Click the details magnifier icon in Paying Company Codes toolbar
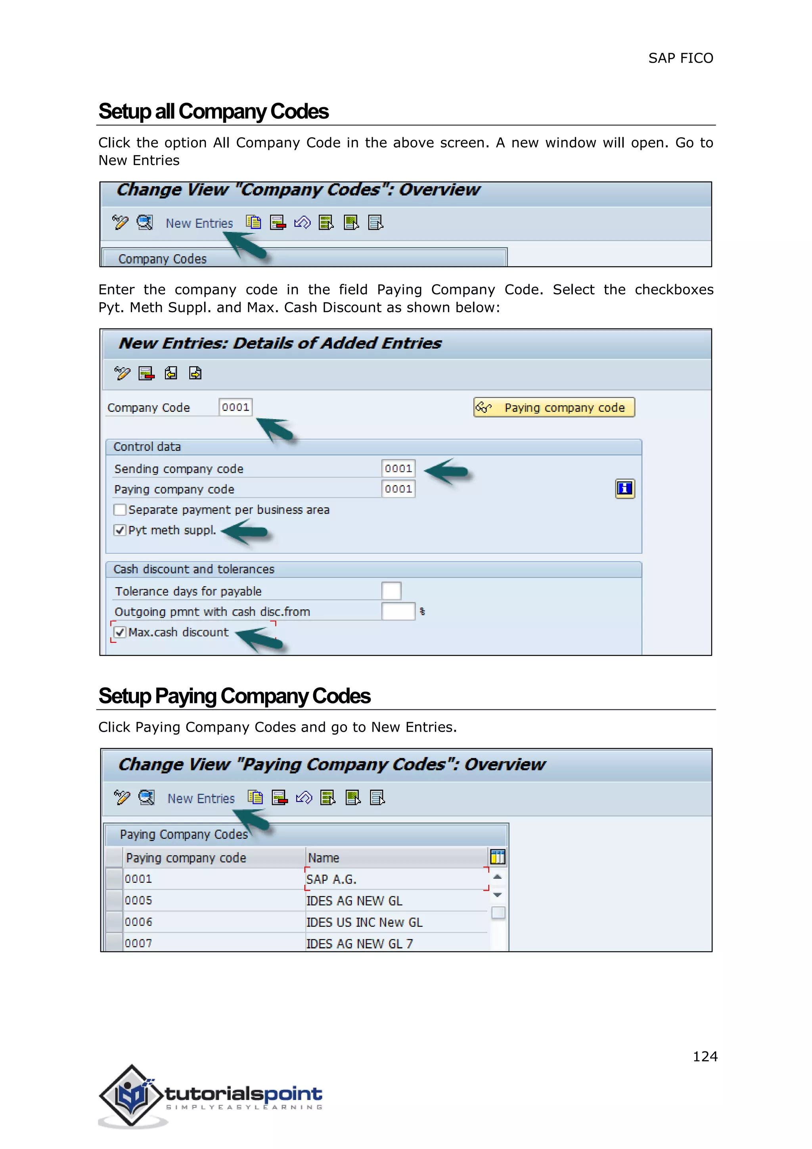 (146, 797)
